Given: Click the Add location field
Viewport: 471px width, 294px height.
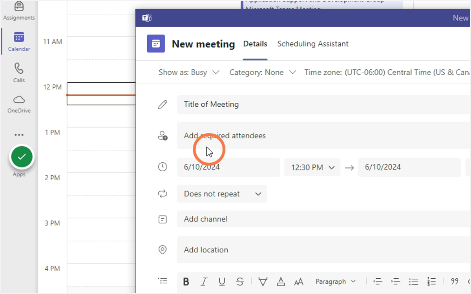Looking at the screenshot, I should tap(324, 250).
